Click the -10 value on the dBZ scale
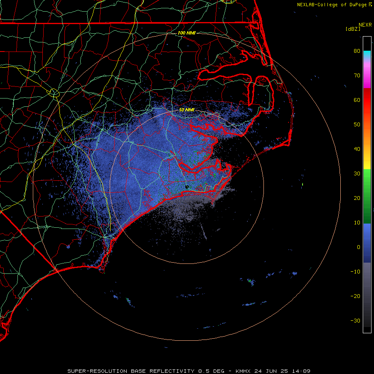 click(x=355, y=272)
